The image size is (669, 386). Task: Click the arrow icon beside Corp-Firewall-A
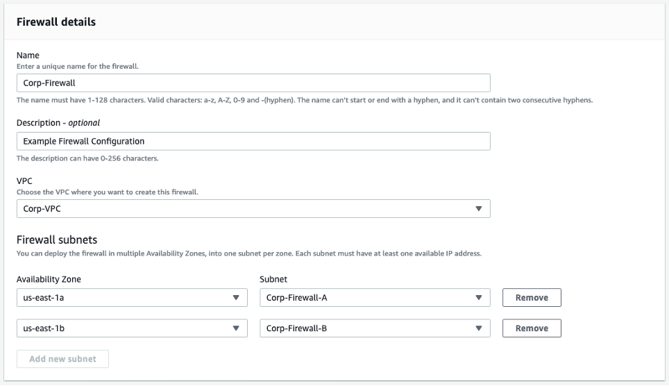pos(478,298)
